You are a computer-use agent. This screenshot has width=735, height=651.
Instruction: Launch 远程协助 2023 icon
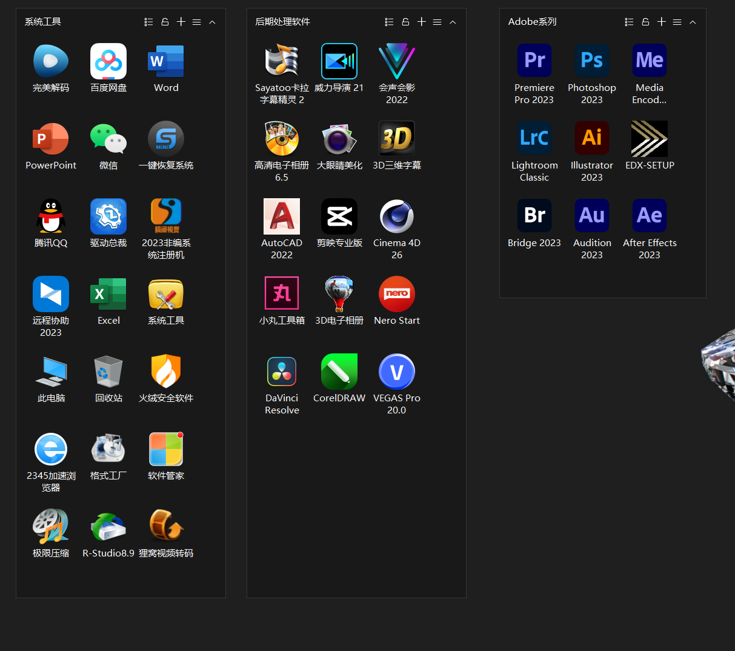point(51,294)
